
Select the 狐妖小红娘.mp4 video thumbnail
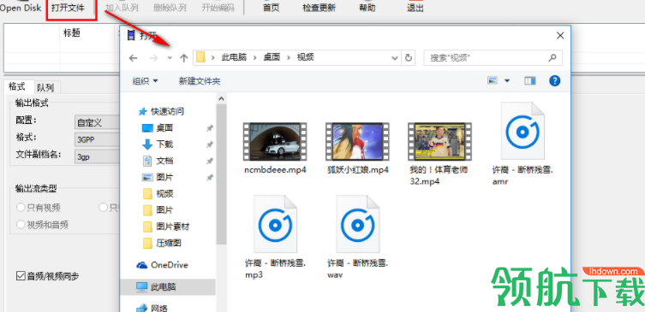pos(357,141)
